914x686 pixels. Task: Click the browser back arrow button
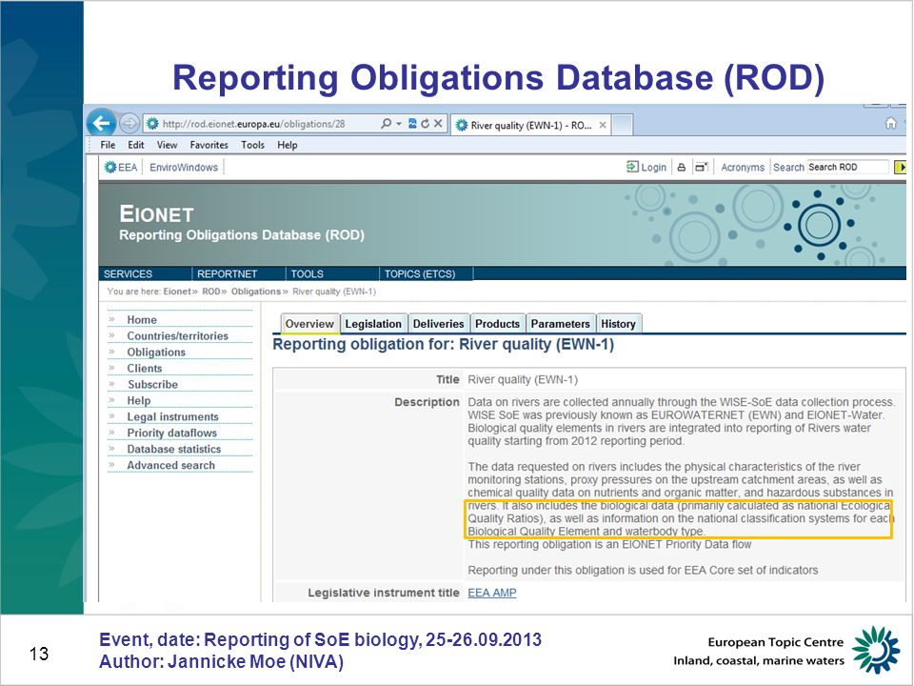[x=102, y=123]
